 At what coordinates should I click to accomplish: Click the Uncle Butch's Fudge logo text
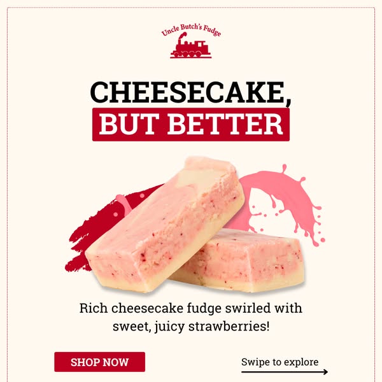click(191, 30)
